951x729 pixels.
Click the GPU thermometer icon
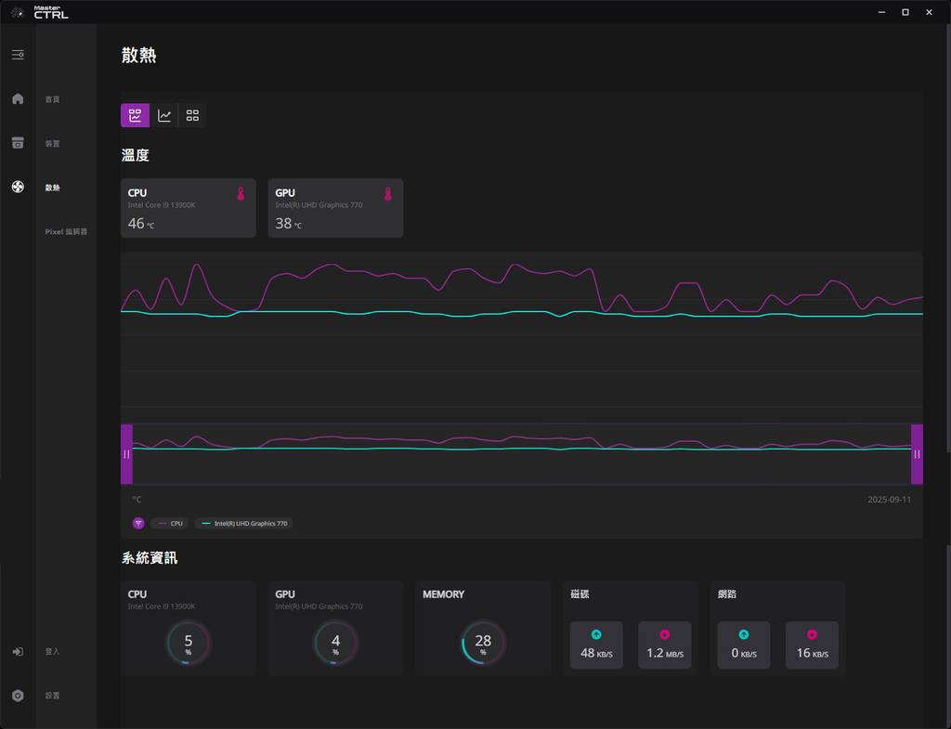[388, 193]
